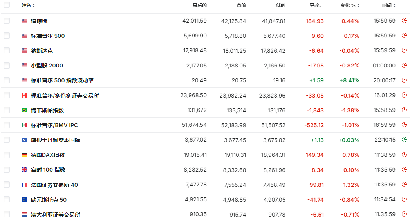Sort by 变化 % column arrows
The width and height of the screenshot is (410, 222).
point(350,5)
